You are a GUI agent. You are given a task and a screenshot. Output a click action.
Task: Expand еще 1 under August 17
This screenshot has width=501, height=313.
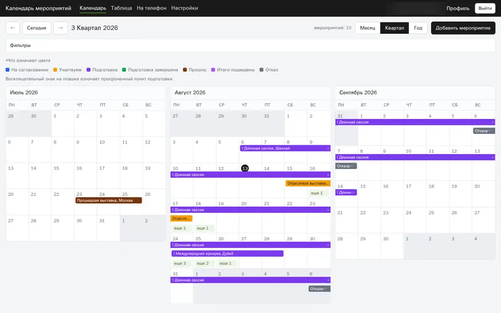pyautogui.click(x=181, y=228)
